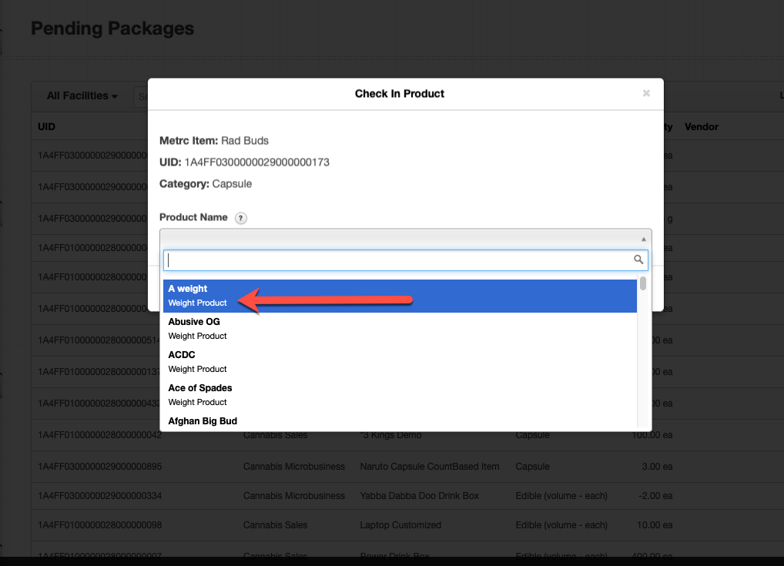
Task: Select row with UID ending 0895
Action: 100,467
